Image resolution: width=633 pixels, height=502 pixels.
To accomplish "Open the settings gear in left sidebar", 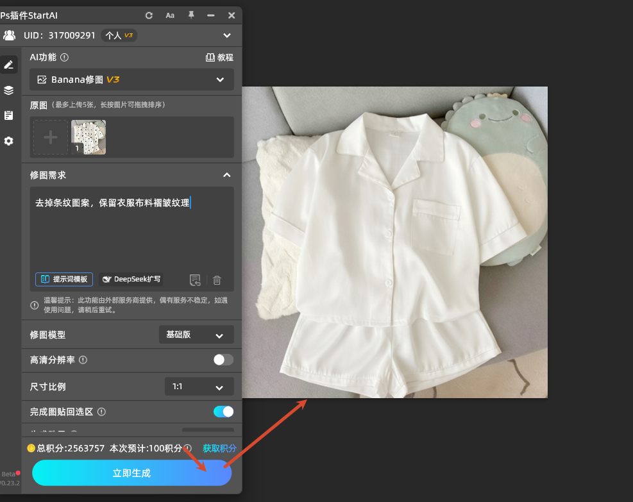I will tap(9, 141).
